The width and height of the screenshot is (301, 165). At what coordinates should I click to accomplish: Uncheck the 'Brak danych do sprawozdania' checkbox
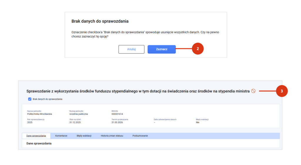tap(30, 99)
